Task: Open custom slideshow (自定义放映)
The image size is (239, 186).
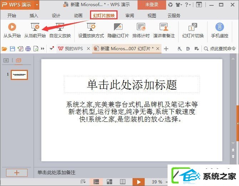Action: pyautogui.click(x=60, y=30)
